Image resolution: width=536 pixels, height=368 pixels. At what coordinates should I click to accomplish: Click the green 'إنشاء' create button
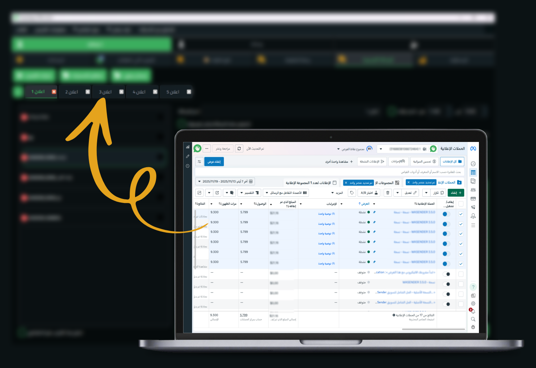tap(455, 193)
